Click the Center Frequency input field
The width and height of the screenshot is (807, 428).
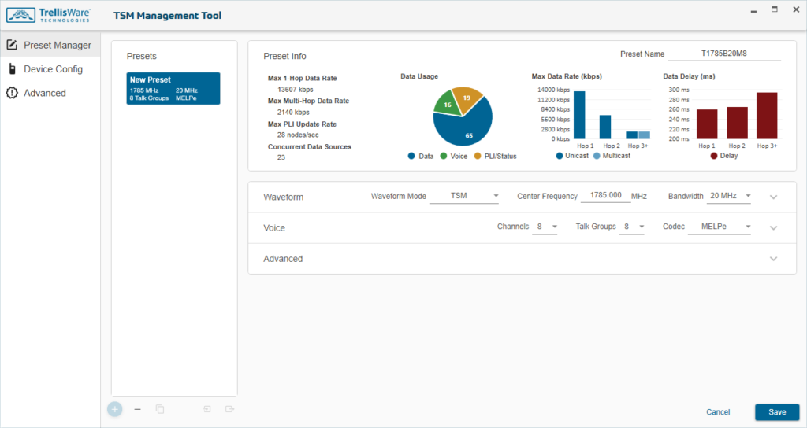[605, 196]
